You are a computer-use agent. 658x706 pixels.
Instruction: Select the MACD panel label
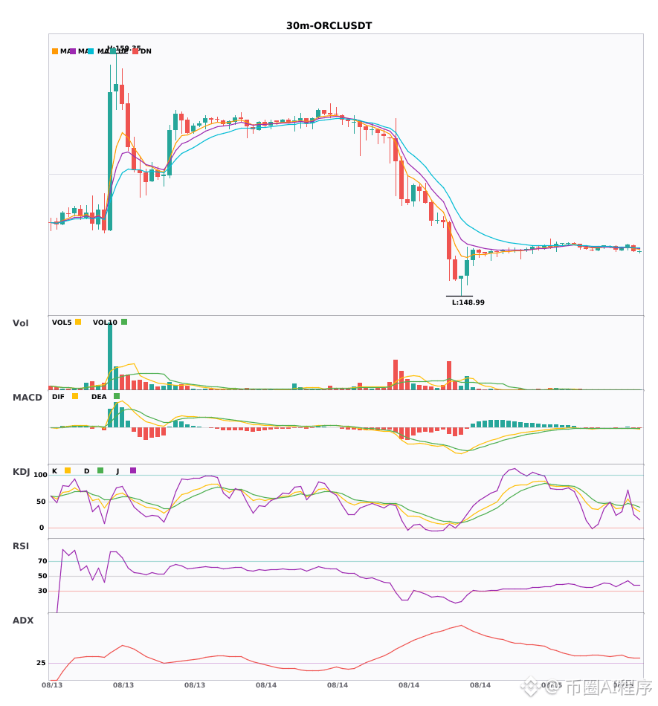[27, 398]
